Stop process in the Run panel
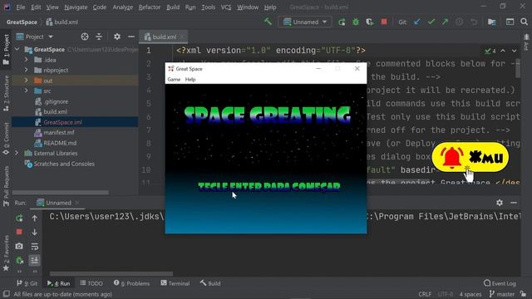The image size is (532, 299). click(x=19, y=232)
